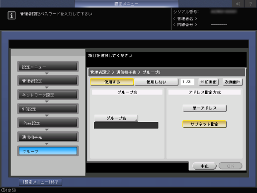The width and height of the screenshot is (257, 193).
Task: Click the time 14:59 in status bar
Action: 11,190
